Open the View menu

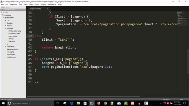(x=26, y=5)
